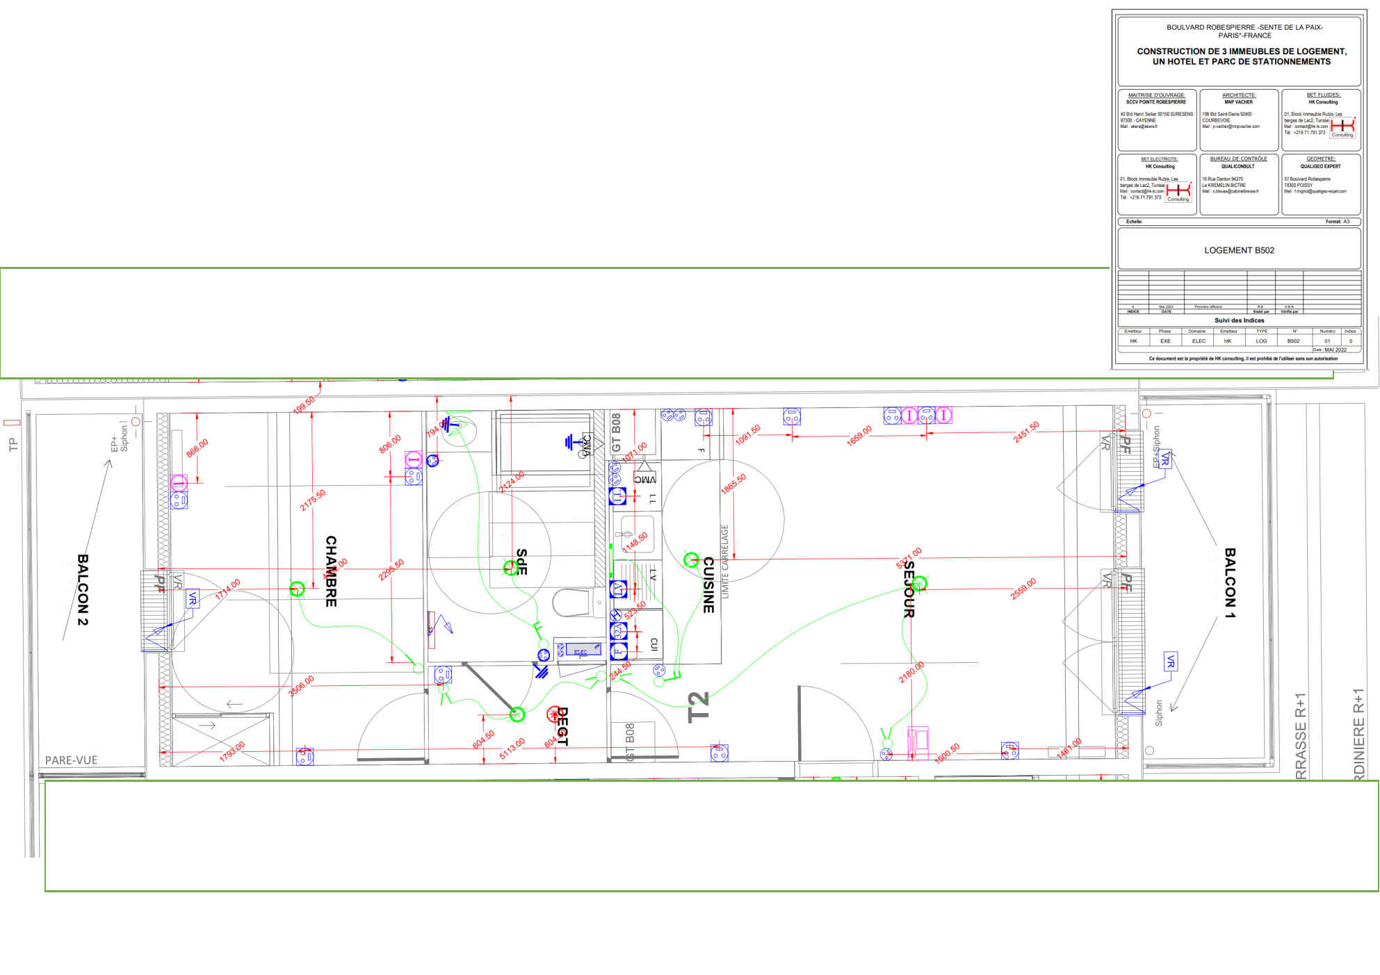Select the 5113.00 dimension text
Viewport: 1380px width, 975px height.
pos(512,748)
